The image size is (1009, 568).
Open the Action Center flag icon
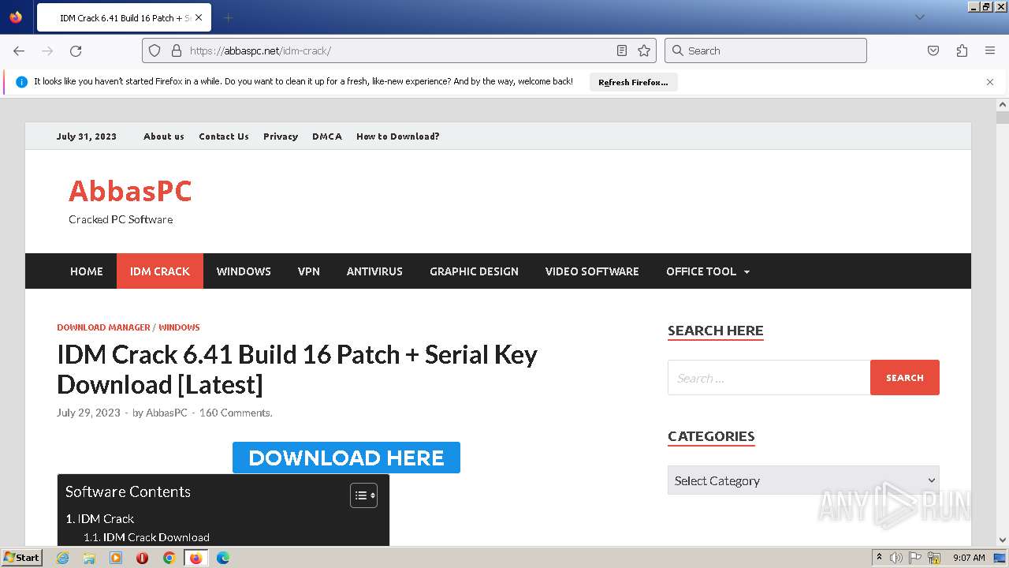[915, 558]
